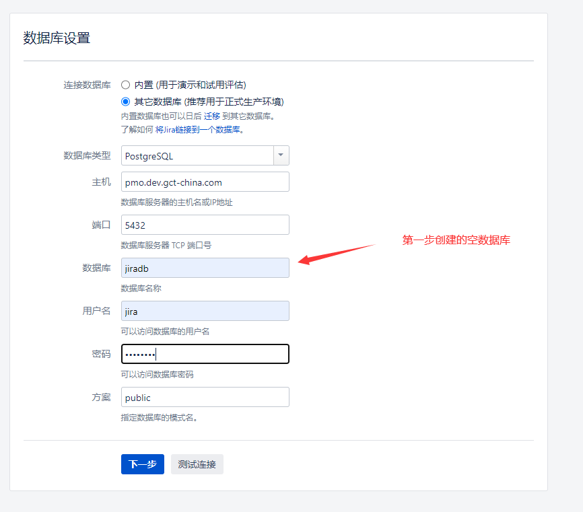This screenshot has width=583, height=512.
Task: Open the 将Jira链接到一个数据库 help link
Action: point(198,129)
